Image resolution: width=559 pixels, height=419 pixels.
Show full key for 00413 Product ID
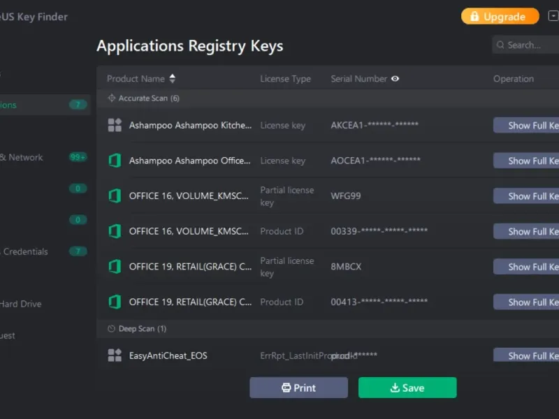tap(526, 302)
